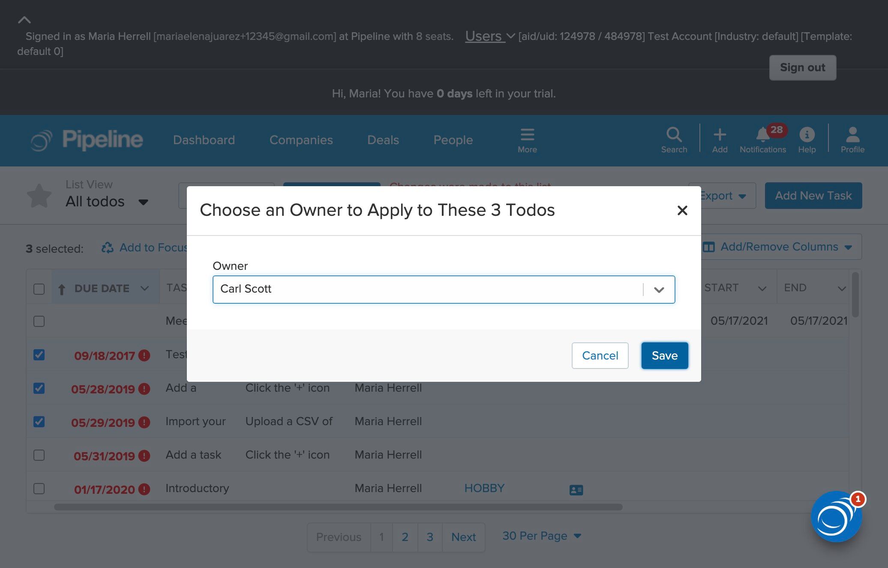Click the Add plus icon
Screen dimensions: 888x568
pos(720,135)
